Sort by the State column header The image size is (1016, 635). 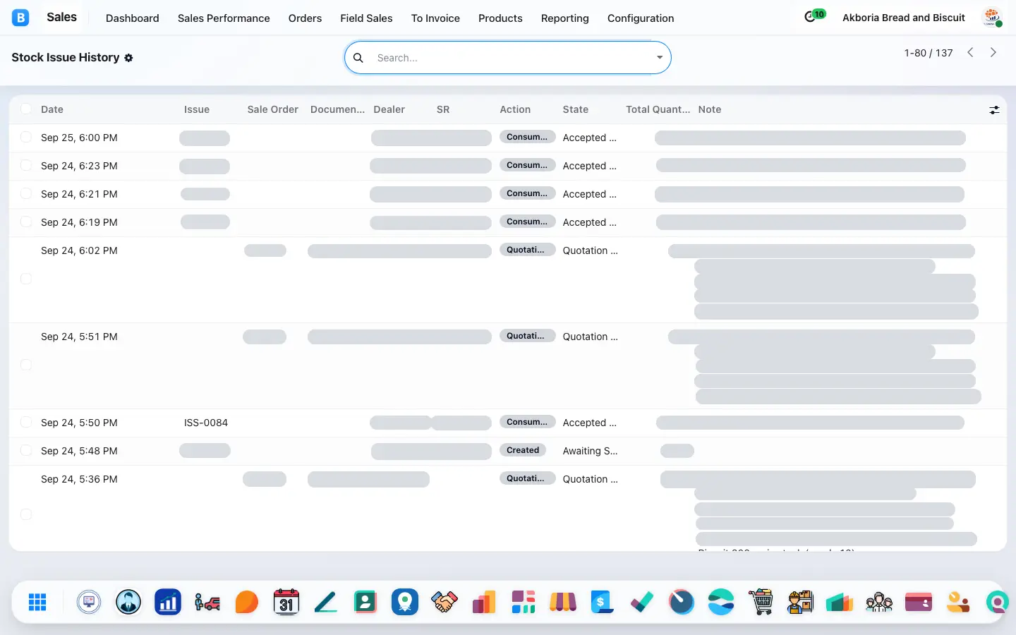click(576, 109)
